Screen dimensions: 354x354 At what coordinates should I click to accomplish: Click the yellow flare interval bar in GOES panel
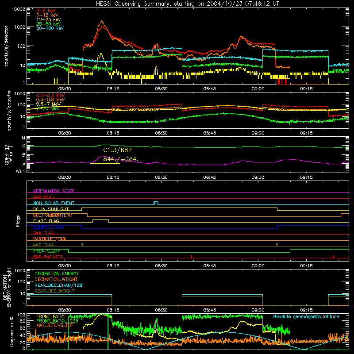click(x=105, y=164)
